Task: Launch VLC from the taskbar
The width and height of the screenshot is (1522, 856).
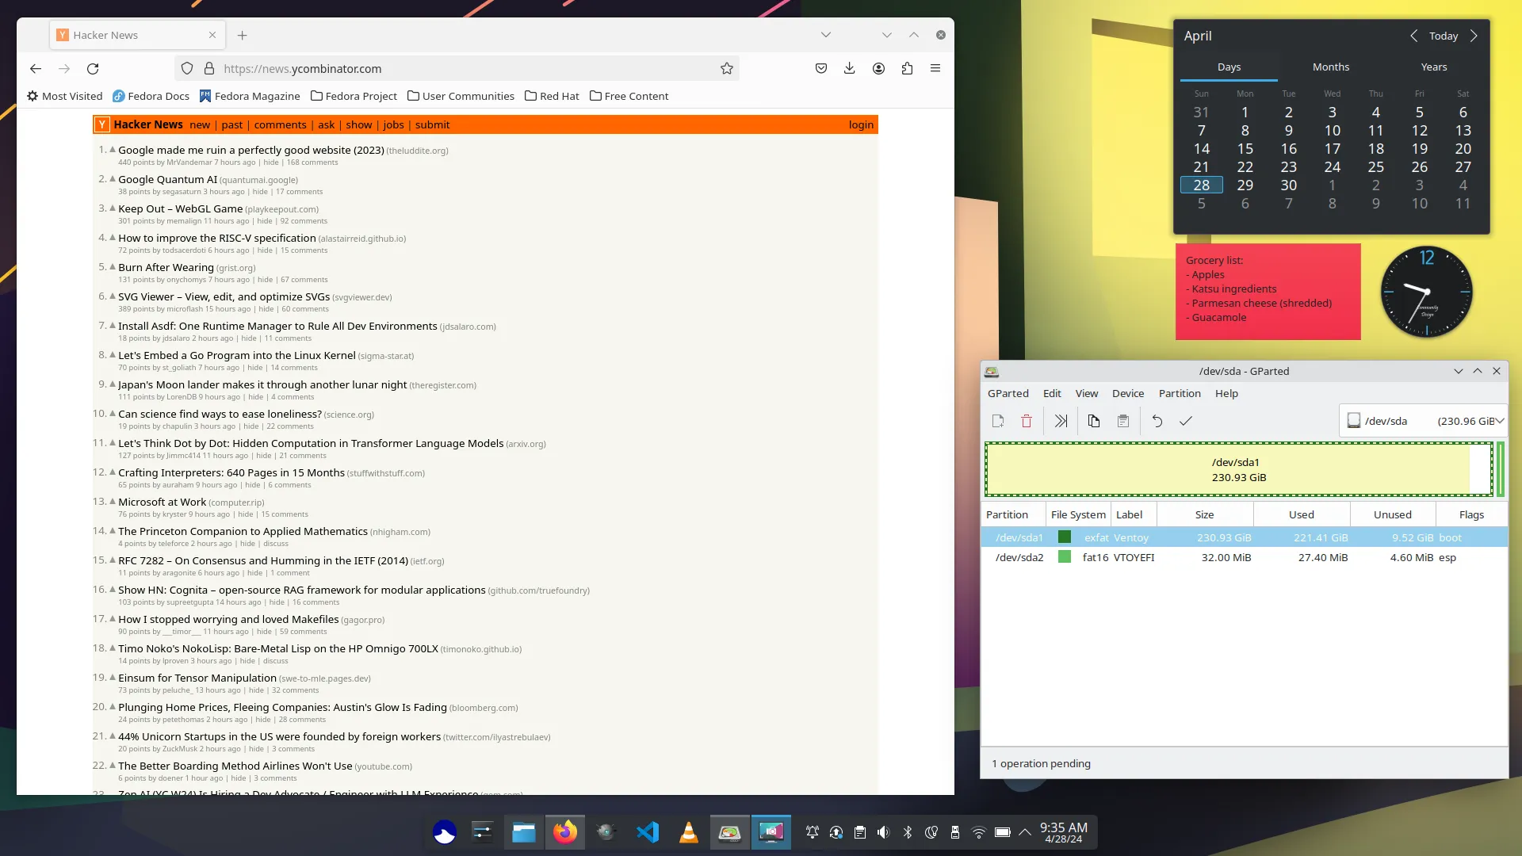Action: [689, 832]
